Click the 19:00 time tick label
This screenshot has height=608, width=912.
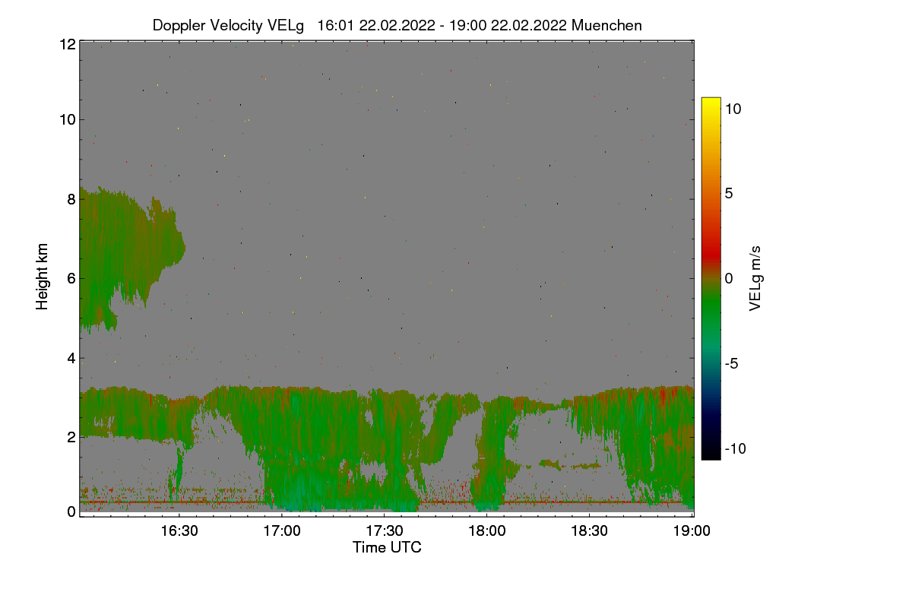pyautogui.click(x=692, y=531)
